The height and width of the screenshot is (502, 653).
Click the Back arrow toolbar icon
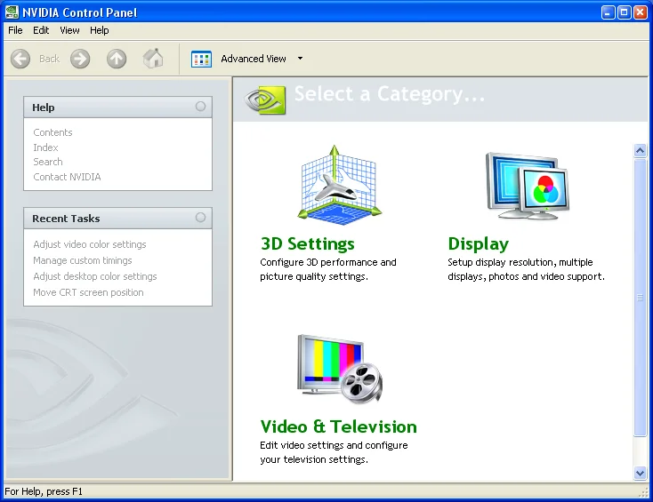(x=20, y=59)
